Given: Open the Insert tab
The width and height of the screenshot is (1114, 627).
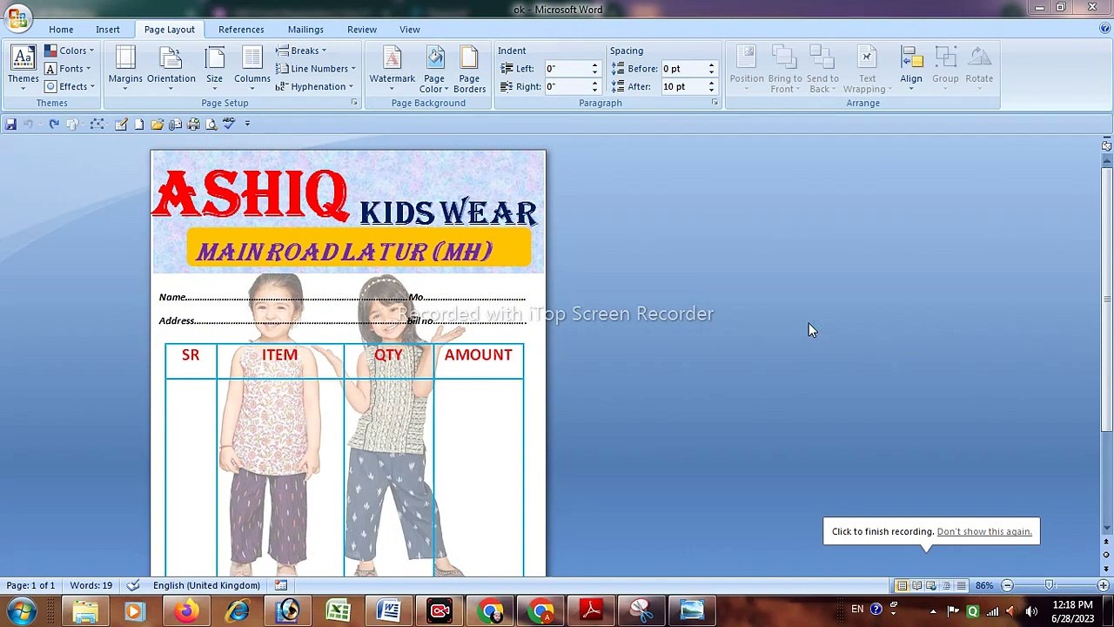Looking at the screenshot, I should pos(108,30).
